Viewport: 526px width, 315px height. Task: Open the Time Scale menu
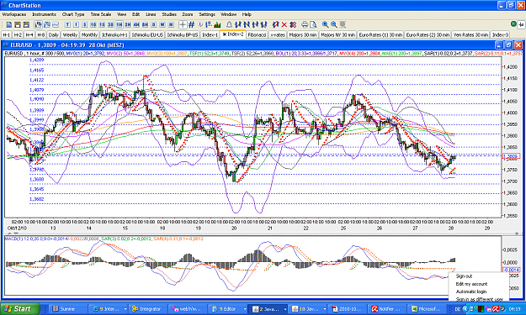pyautogui.click(x=101, y=14)
